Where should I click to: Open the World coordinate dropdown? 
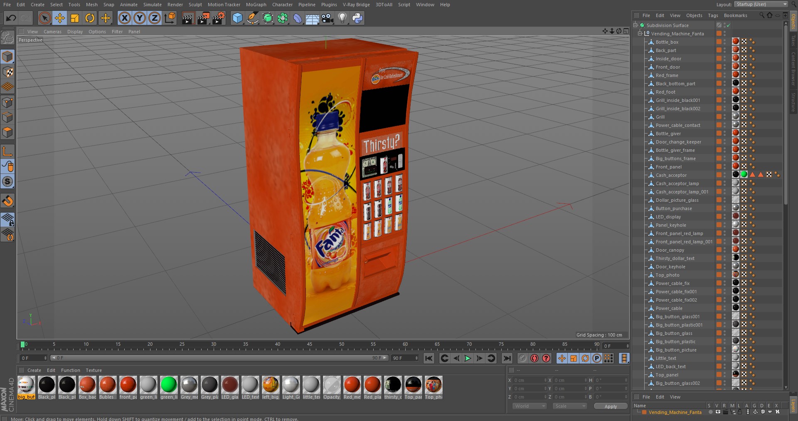click(529, 406)
